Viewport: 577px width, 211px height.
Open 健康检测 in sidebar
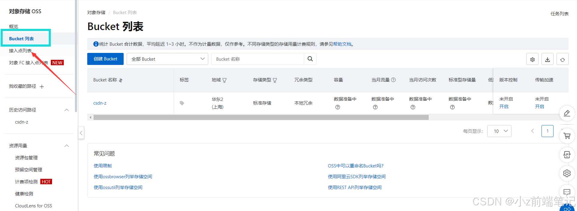pos(24,194)
